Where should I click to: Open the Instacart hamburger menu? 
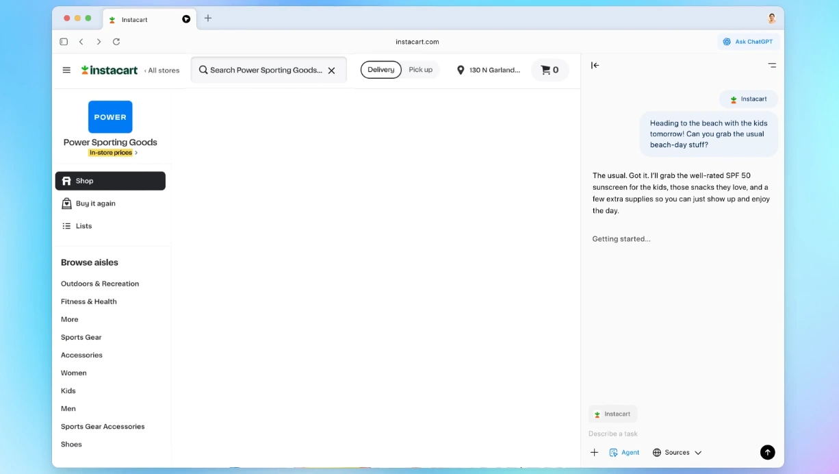pyautogui.click(x=66, y=70)
